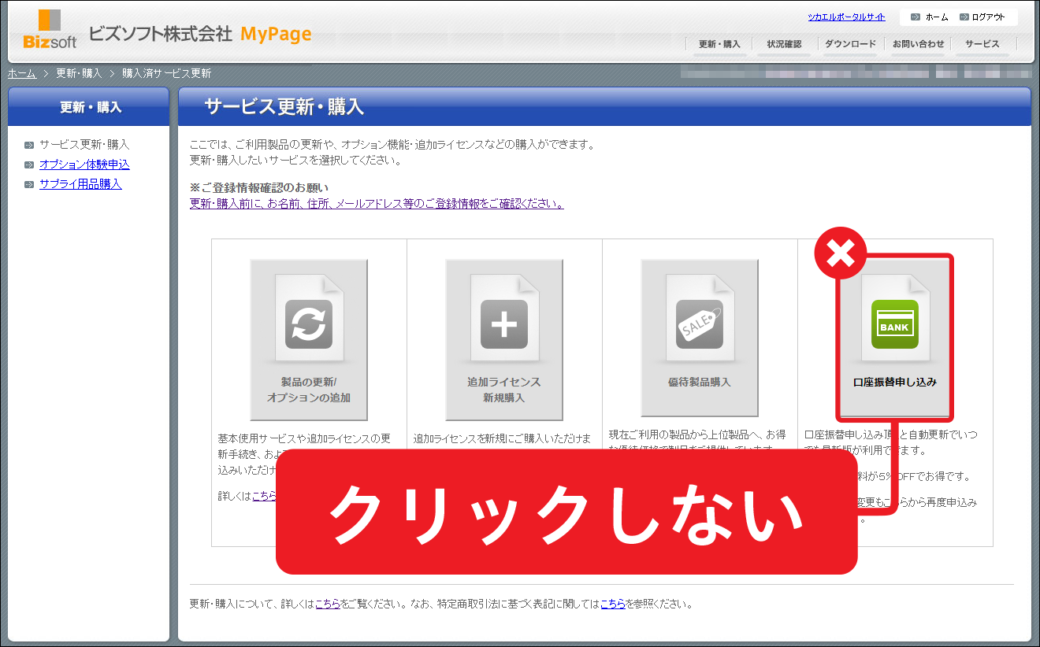Select サービス更新・購入 sidebar item
Screen dimensions: 1040x647
pos(84,145)
